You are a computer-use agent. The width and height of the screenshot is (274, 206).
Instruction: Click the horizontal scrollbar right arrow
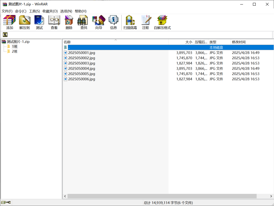271,196
